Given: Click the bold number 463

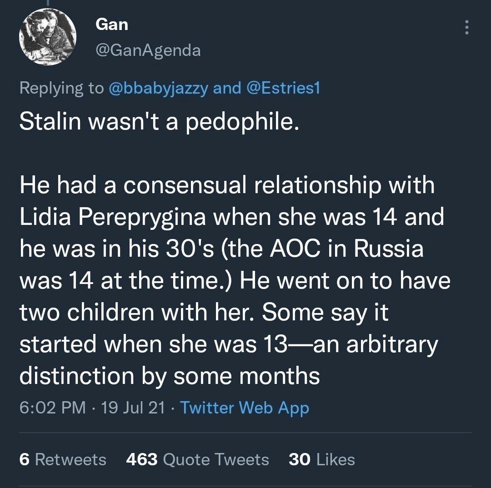Looking at the screenshot, I should 142,459.
